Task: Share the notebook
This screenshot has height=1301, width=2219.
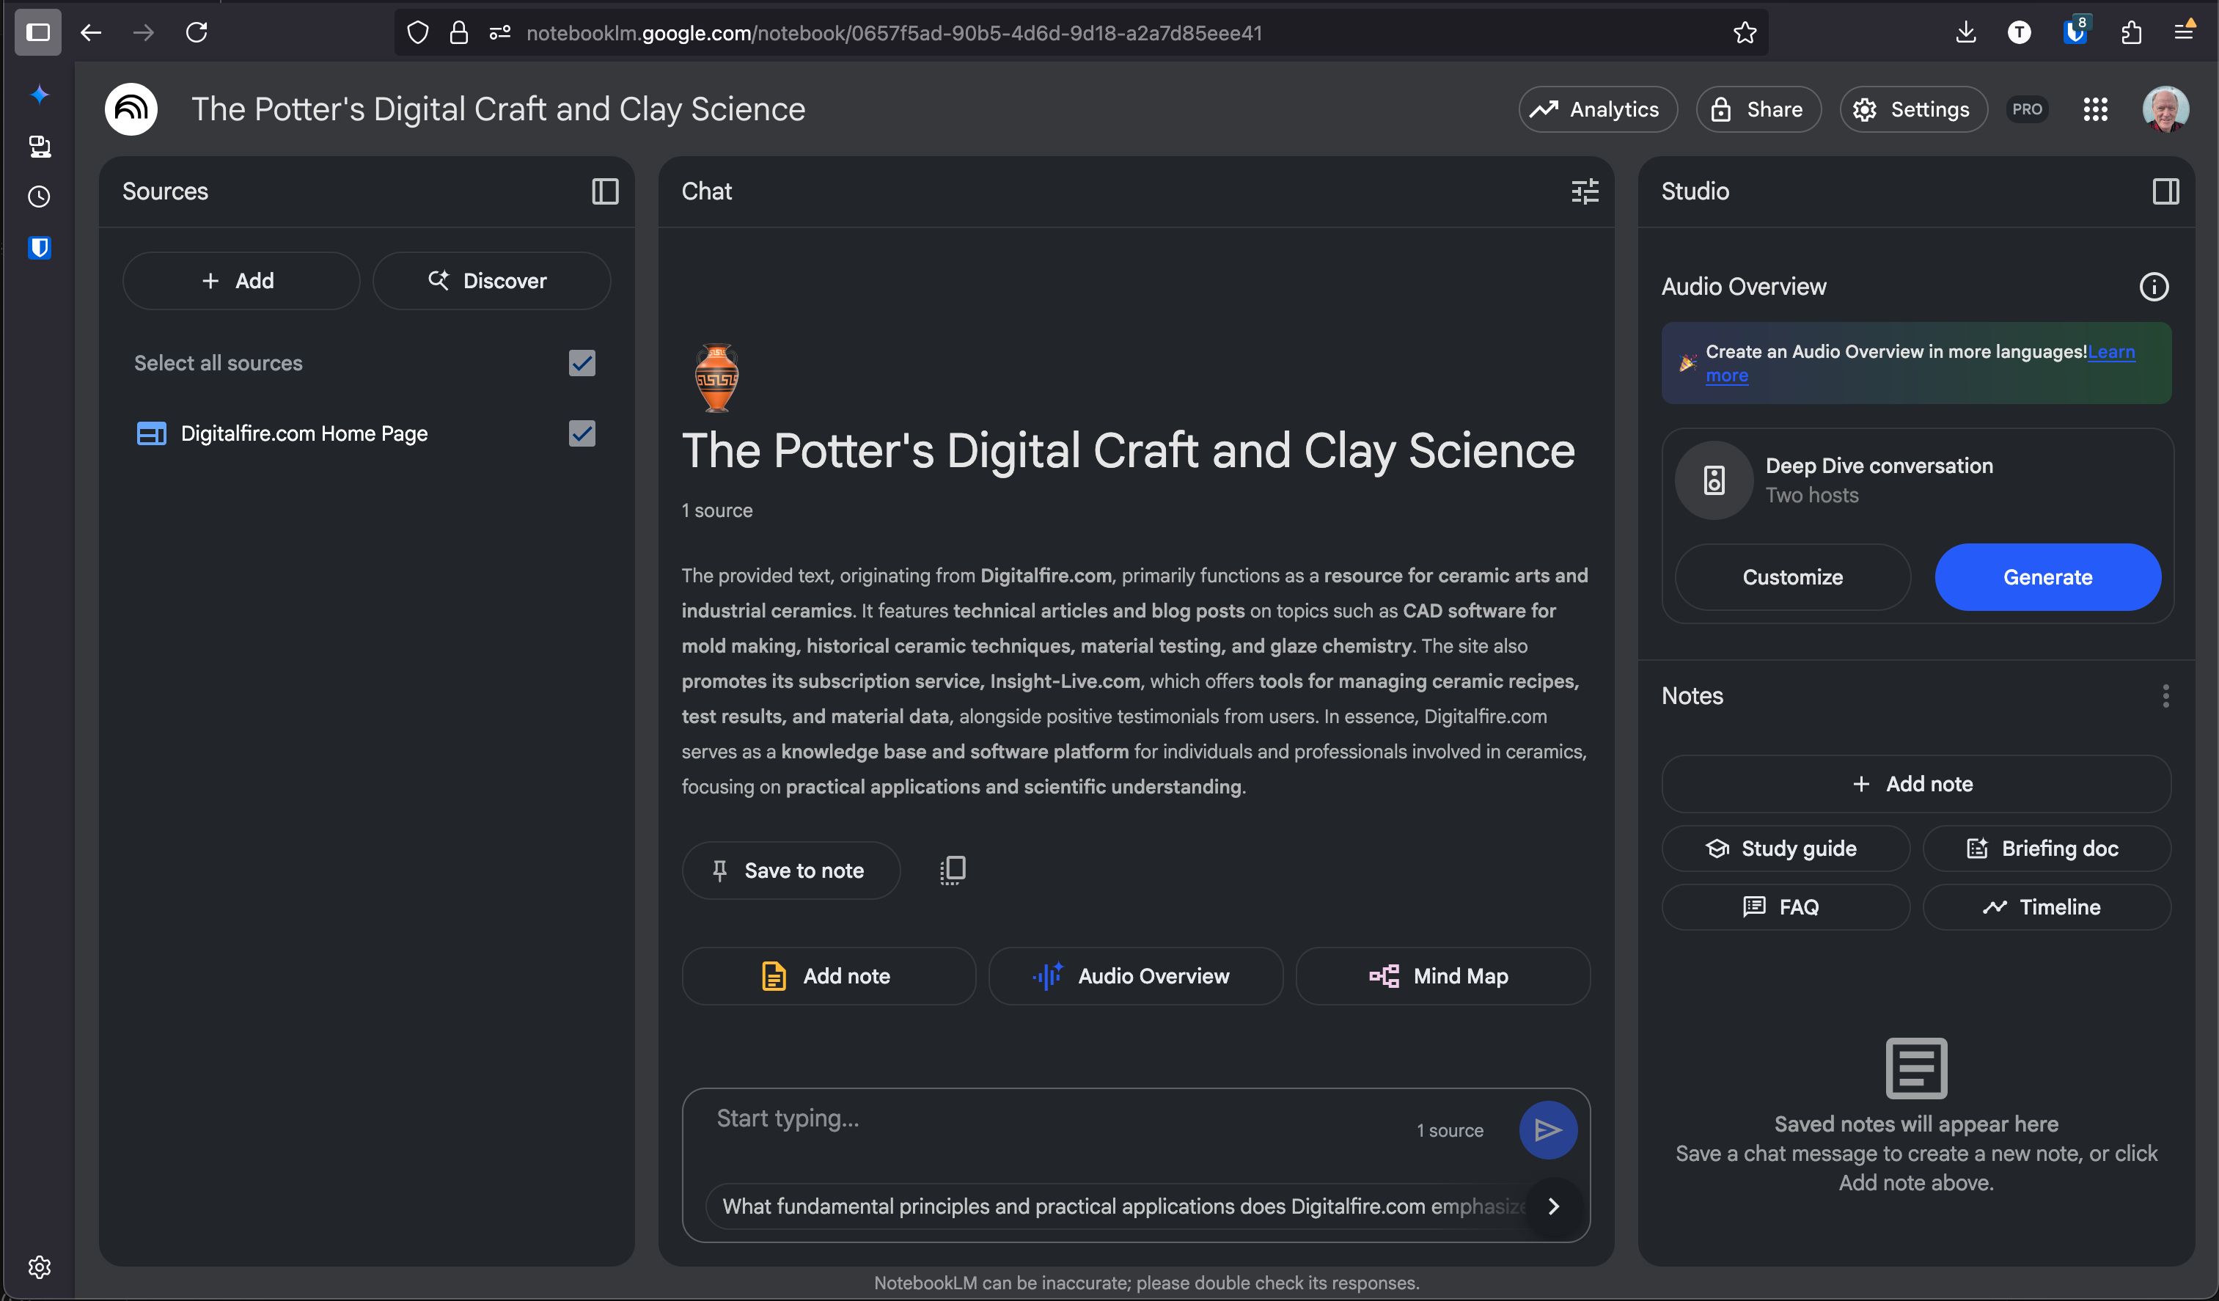Action: tap(1758, 109)
